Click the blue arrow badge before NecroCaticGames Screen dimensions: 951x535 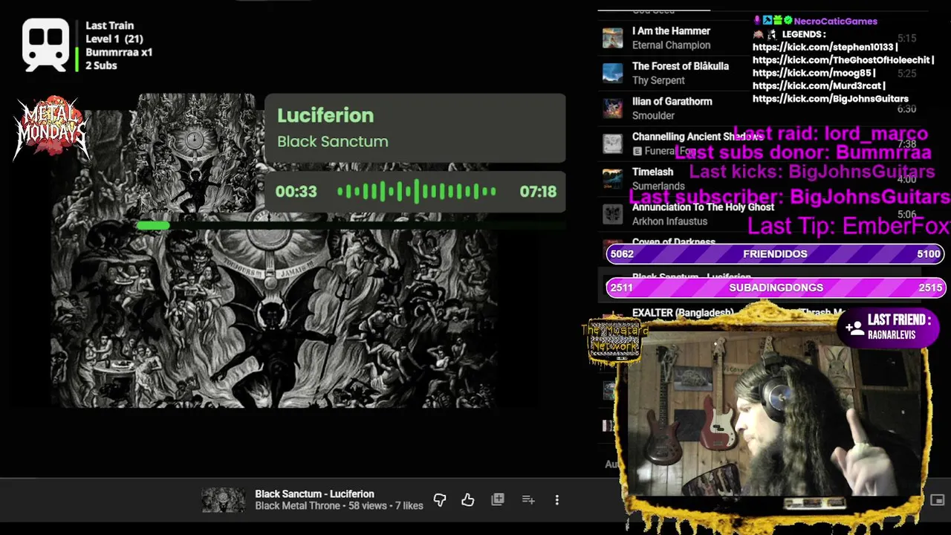click(x=767, y=21)
